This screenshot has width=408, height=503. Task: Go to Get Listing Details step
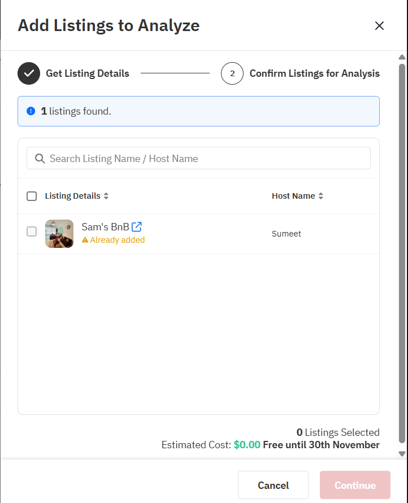(88, 73)
